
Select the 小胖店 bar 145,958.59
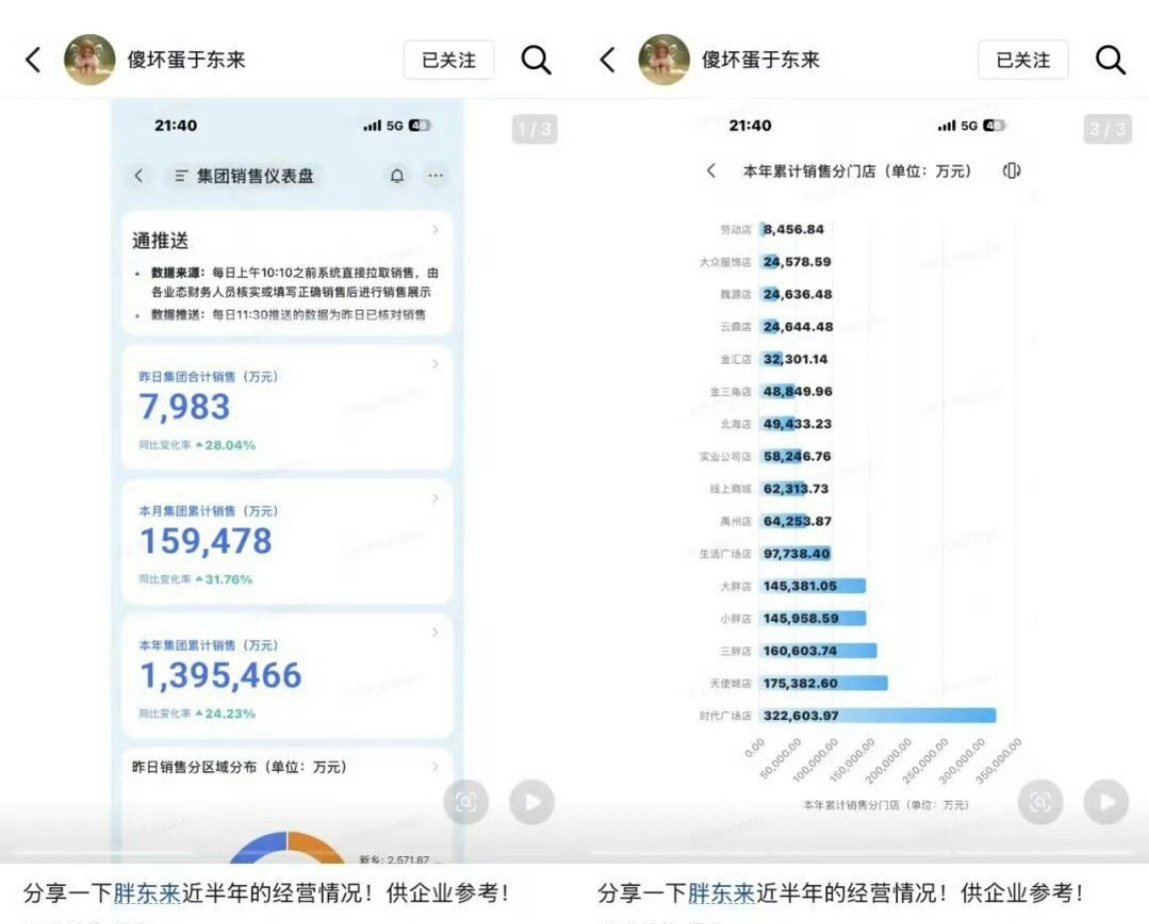tap(813, 618)
